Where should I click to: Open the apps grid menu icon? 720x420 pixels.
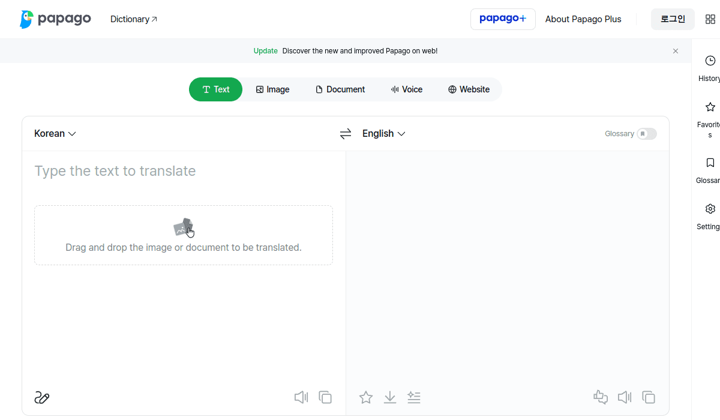710,19
